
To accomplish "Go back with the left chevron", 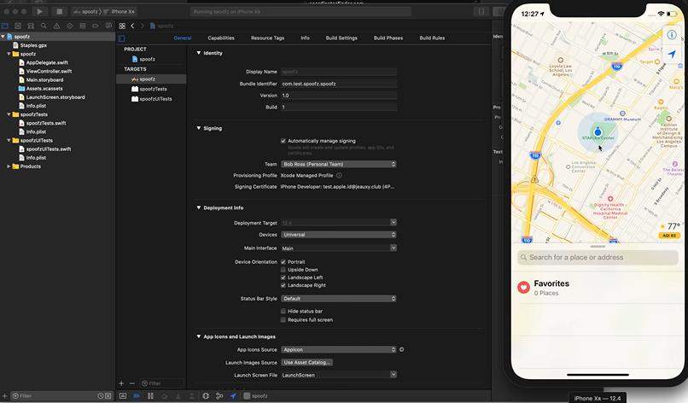I will click(132, 26).
